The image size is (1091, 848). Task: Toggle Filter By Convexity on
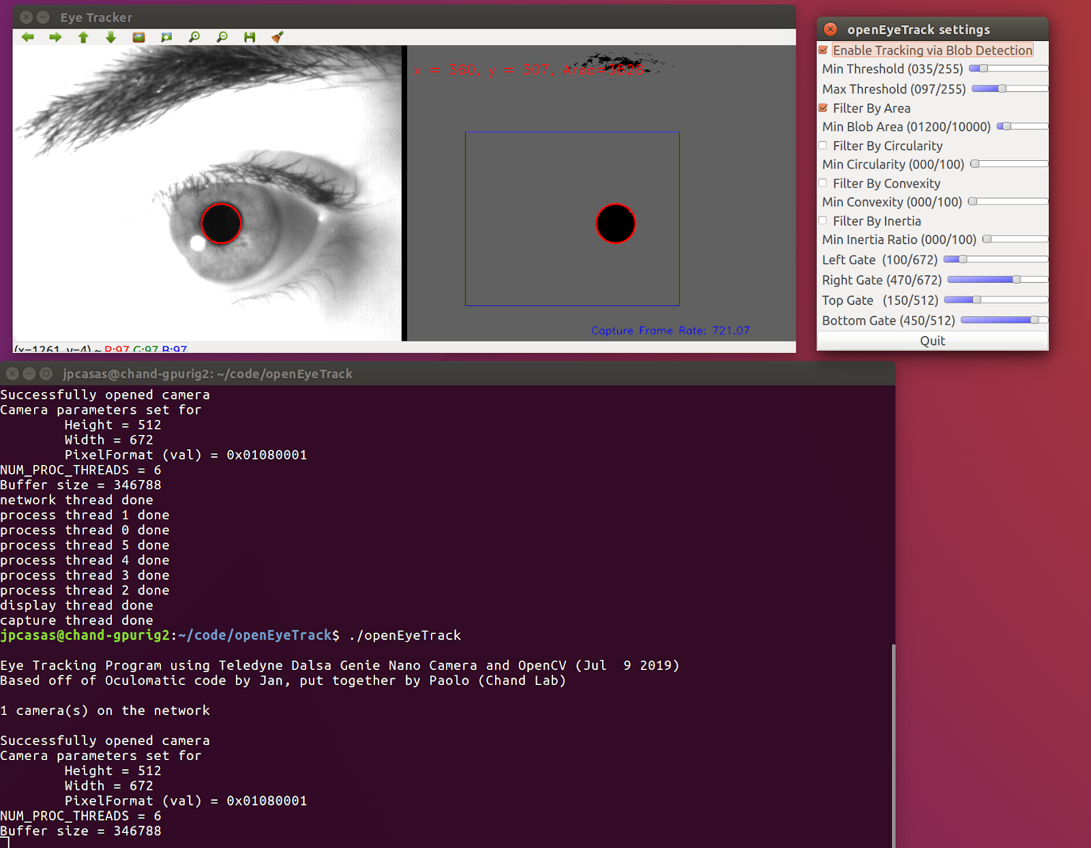click(823, 183)
